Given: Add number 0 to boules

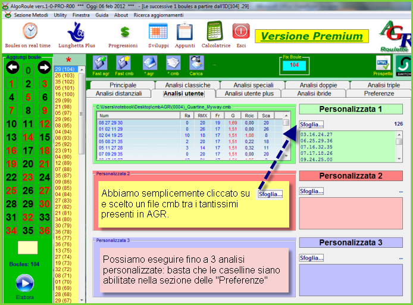Looking at the screenshot, I should [x=28, y=70].
